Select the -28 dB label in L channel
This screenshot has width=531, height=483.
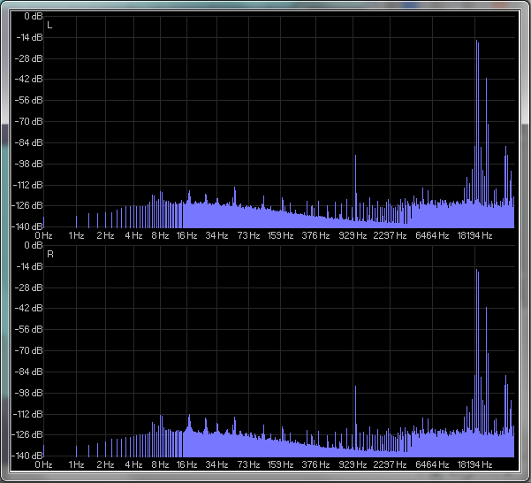tap(29, 58)
